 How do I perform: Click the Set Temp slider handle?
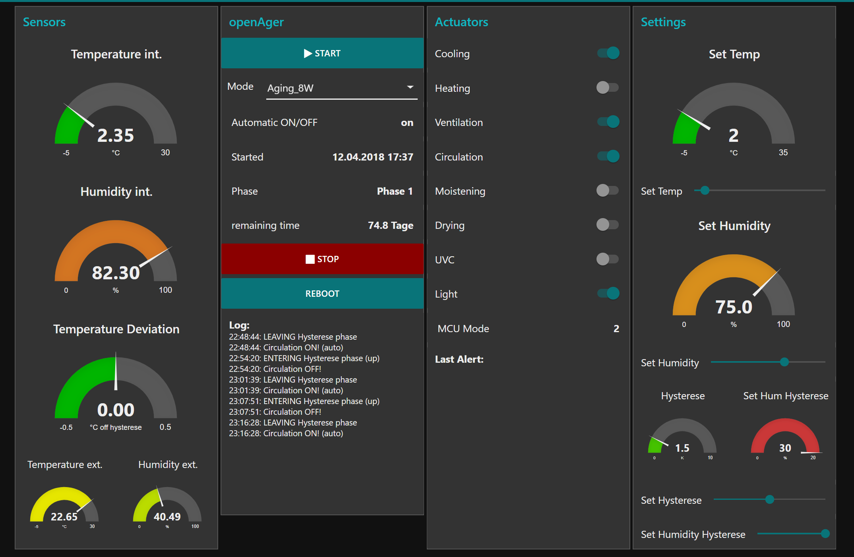(x=705, y=190)
